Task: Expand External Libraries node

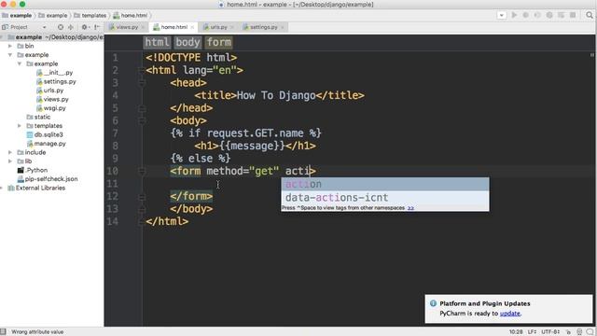Action: click(x=2, y=188)
